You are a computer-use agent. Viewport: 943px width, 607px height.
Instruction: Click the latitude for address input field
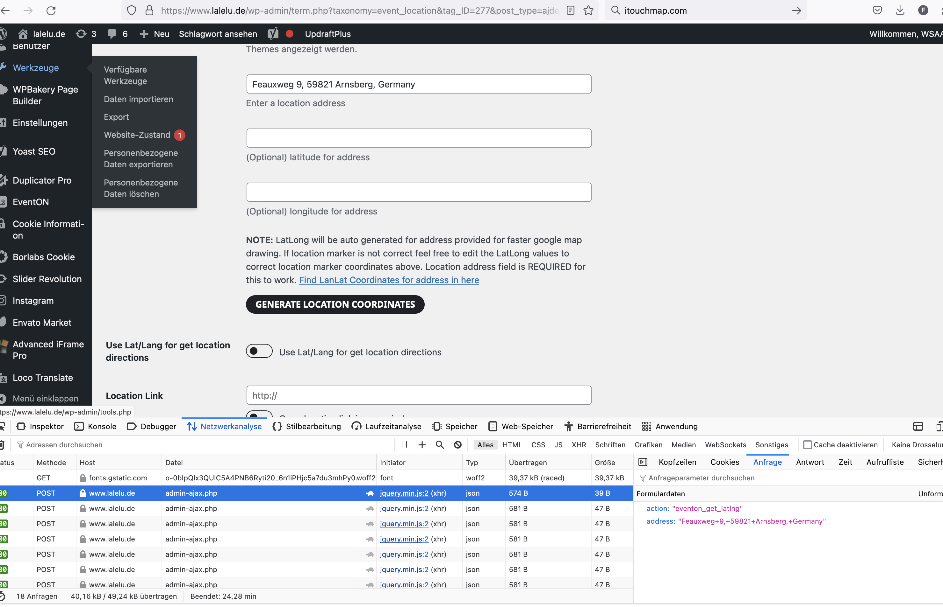419,138
